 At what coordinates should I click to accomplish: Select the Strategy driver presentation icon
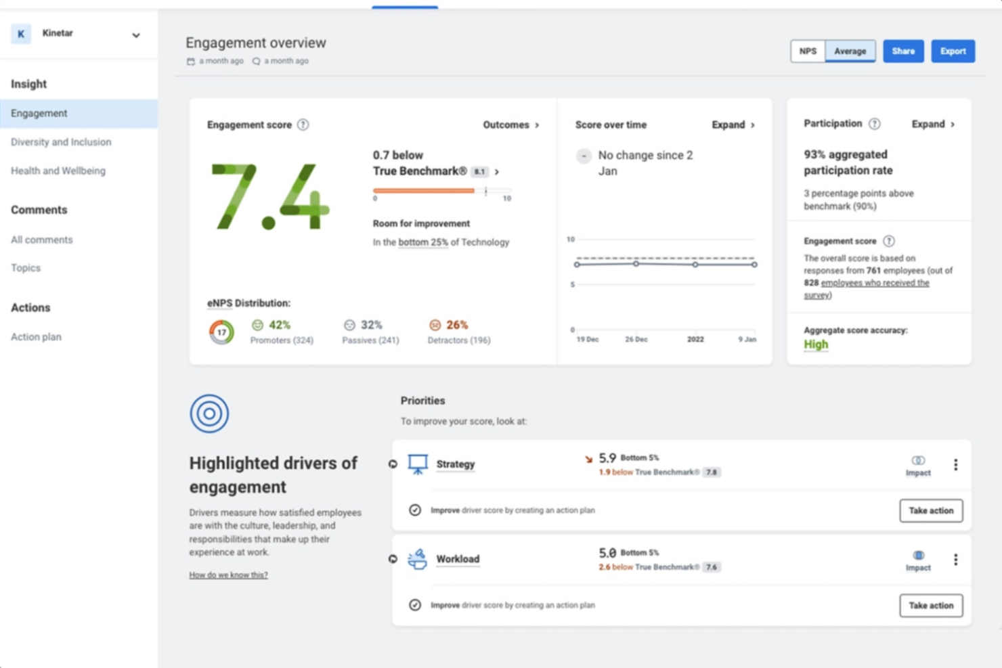click(418, 464)
